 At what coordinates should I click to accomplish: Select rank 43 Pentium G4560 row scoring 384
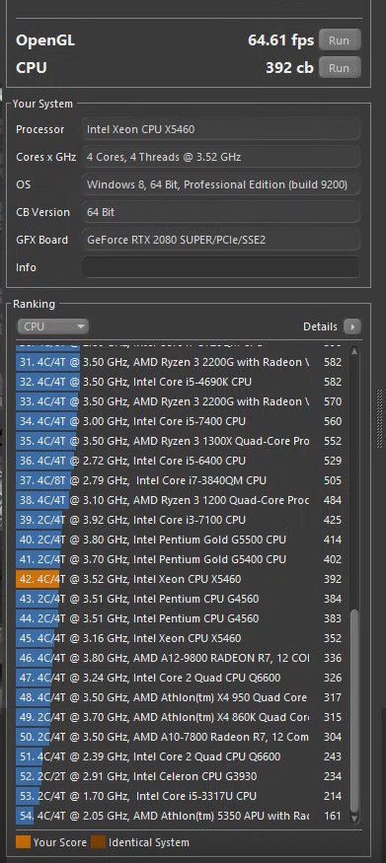coord(180,599)
